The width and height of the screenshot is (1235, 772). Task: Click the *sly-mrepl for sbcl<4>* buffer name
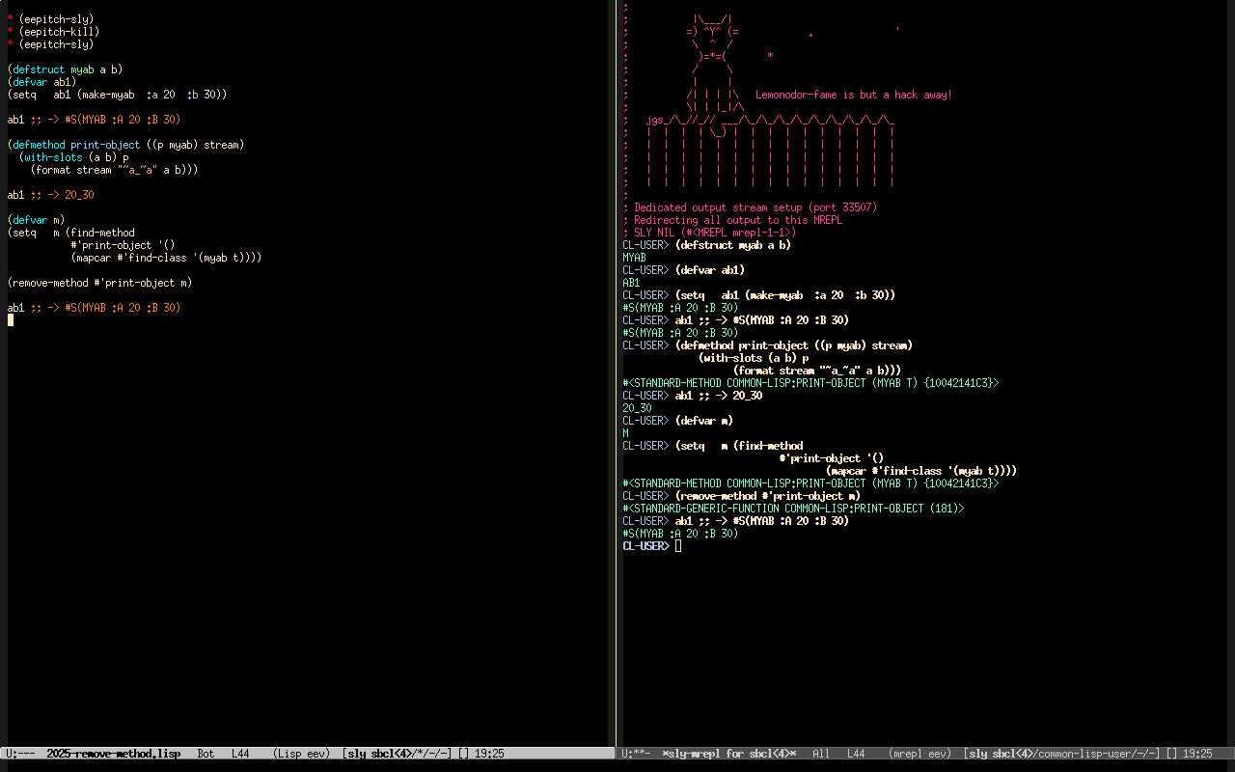tap(728, 754)
